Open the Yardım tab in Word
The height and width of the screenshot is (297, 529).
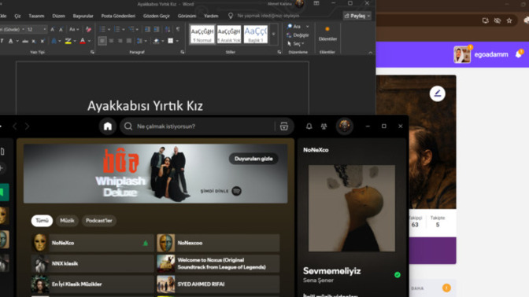[x=211, y=16]
